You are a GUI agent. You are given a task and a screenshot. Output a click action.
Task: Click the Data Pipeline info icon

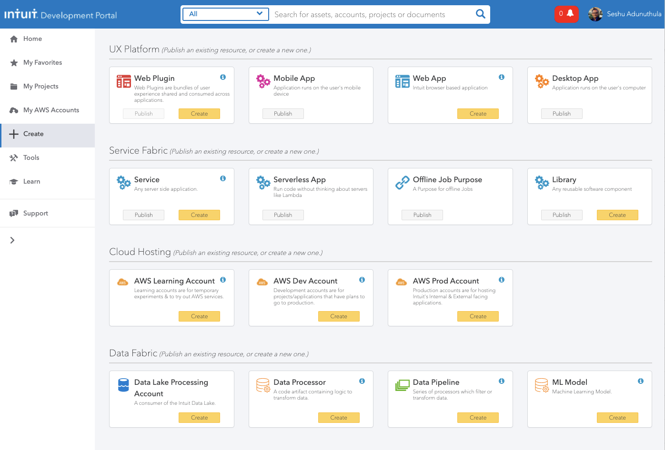pos(502,381)
